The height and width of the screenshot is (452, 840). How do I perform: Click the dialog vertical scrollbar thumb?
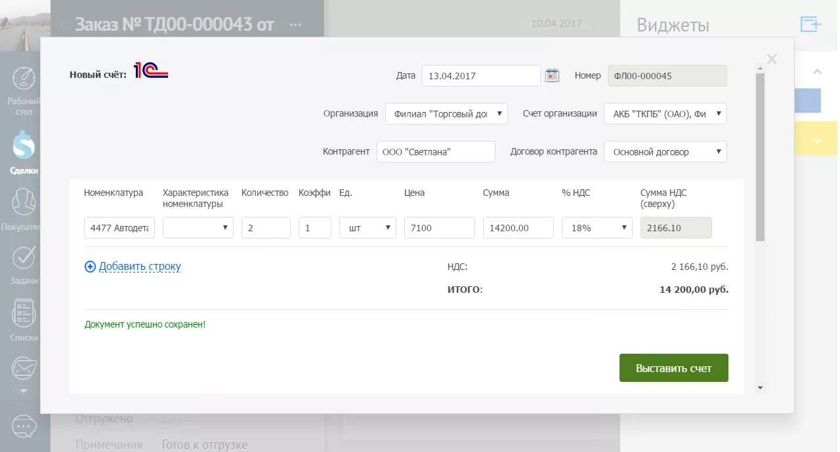click(760, 156)
